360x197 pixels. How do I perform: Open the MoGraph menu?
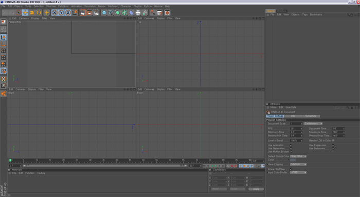(113, 6)
